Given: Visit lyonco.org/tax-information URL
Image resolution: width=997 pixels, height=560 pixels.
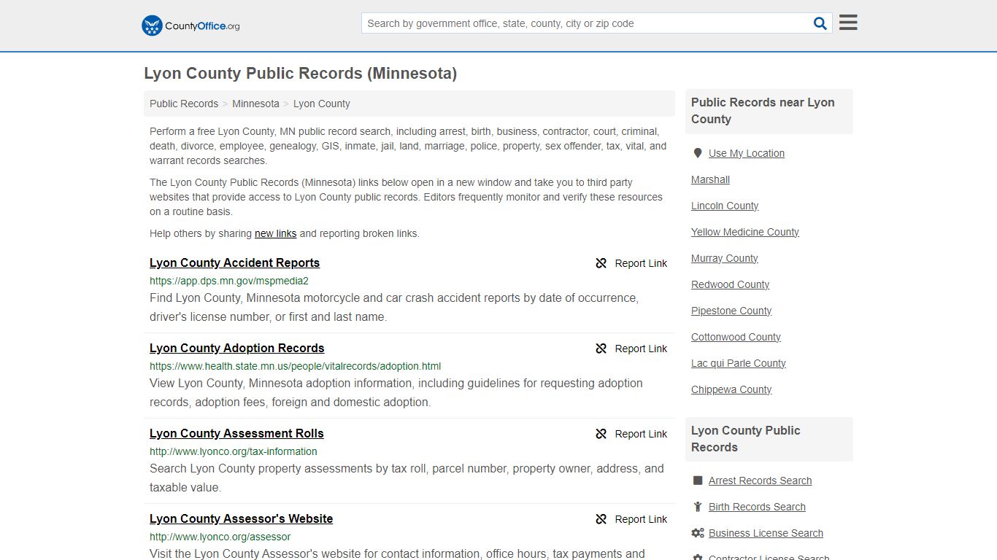Looking at the screenshot, I should click(x=234, y=451).
